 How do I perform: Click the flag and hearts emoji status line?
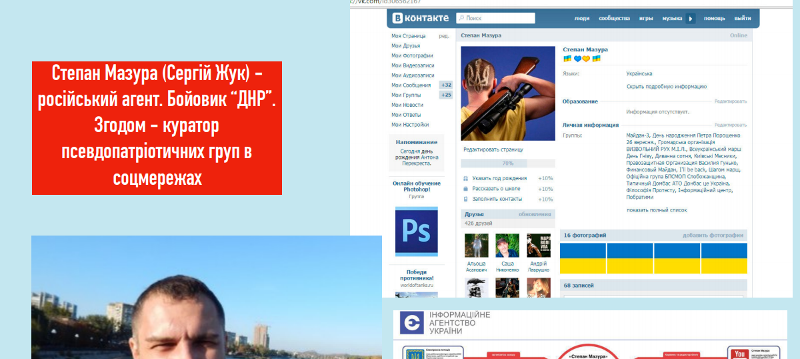[582, 59]
